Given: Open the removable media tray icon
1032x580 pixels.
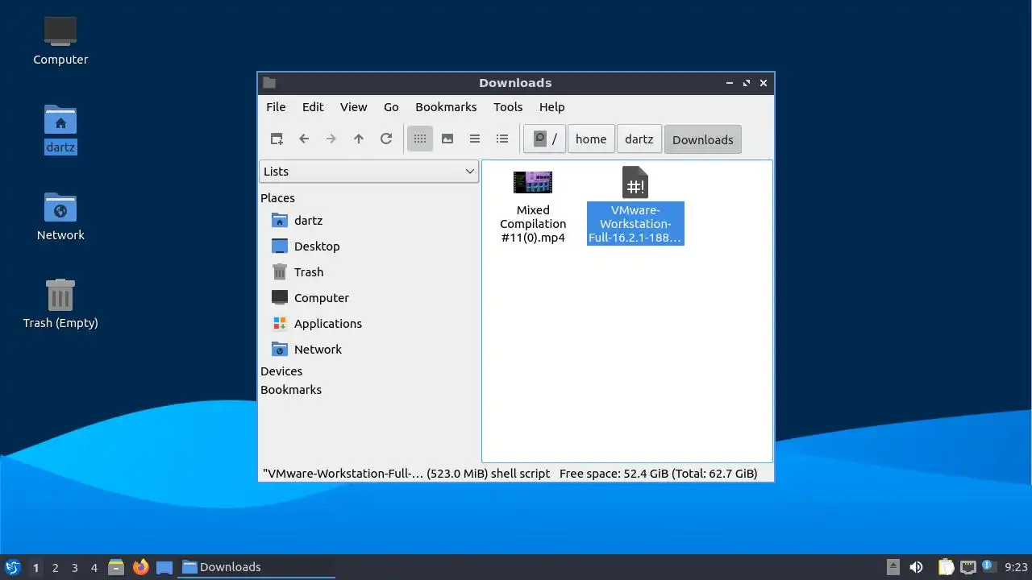Looking at the screenshot, I should coord(893,567).
